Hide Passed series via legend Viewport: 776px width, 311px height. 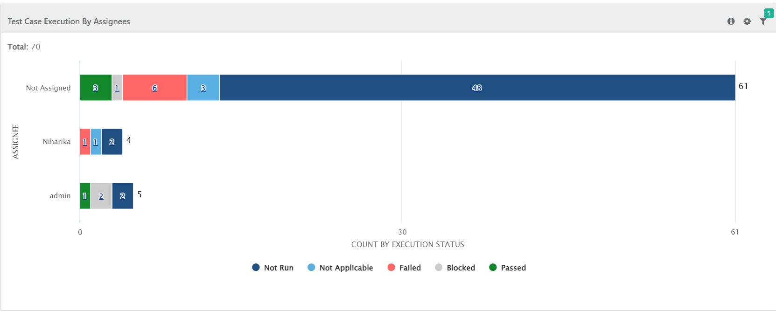[508, 268]
